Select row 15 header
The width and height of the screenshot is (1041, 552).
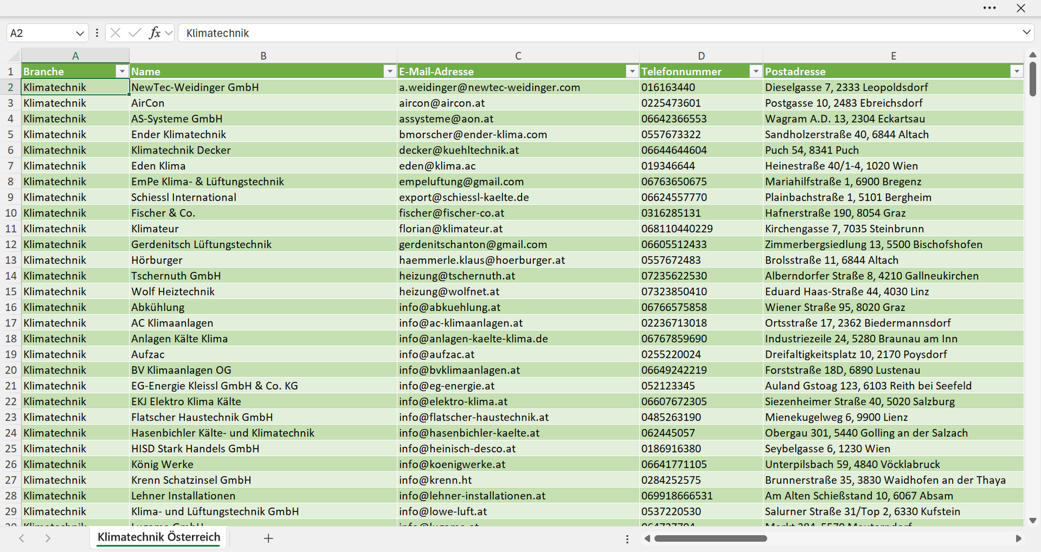10,291
